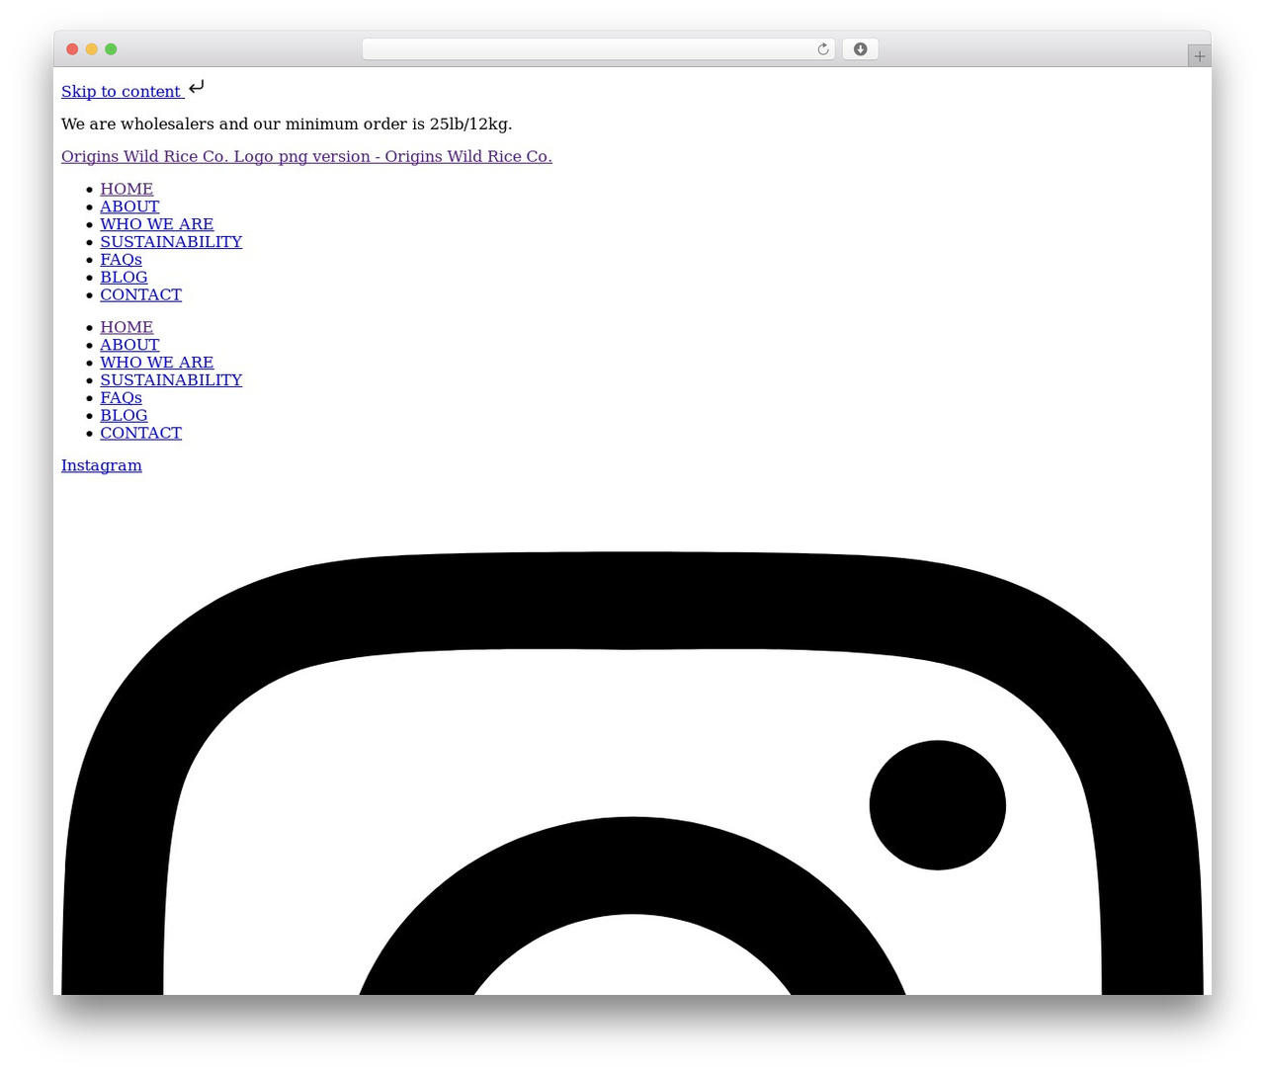Viewport: 1265px width, 1071px height.
Task: Click the green maximize window button
Action: coord(111,49)
